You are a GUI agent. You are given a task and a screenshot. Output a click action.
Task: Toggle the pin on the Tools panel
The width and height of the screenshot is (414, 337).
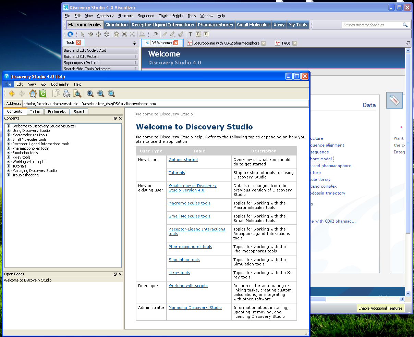tap(134, 43)
